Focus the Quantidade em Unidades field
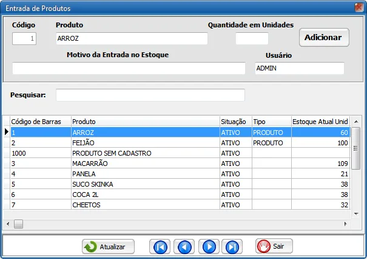 [x=252, y=38]
